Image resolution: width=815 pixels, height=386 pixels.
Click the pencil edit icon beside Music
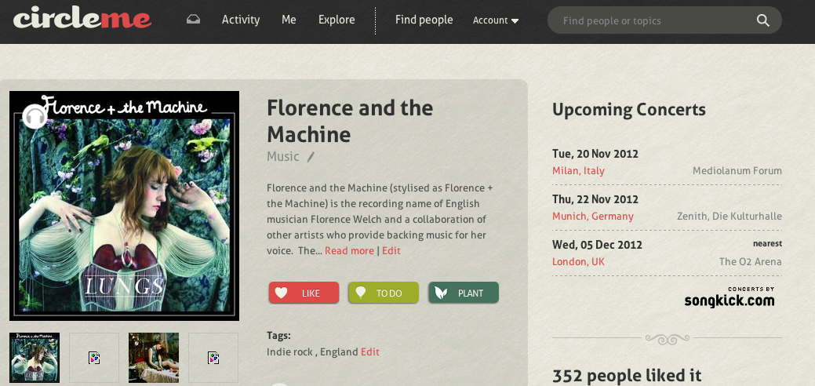point(311,157)
